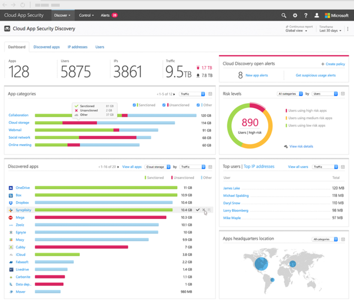Click the high risk apps legend swatch
This screenshot has height=302, width=354.
286,111
